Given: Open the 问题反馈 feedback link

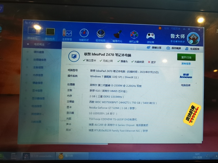Looking at the screenshot, I should [175, 29].
